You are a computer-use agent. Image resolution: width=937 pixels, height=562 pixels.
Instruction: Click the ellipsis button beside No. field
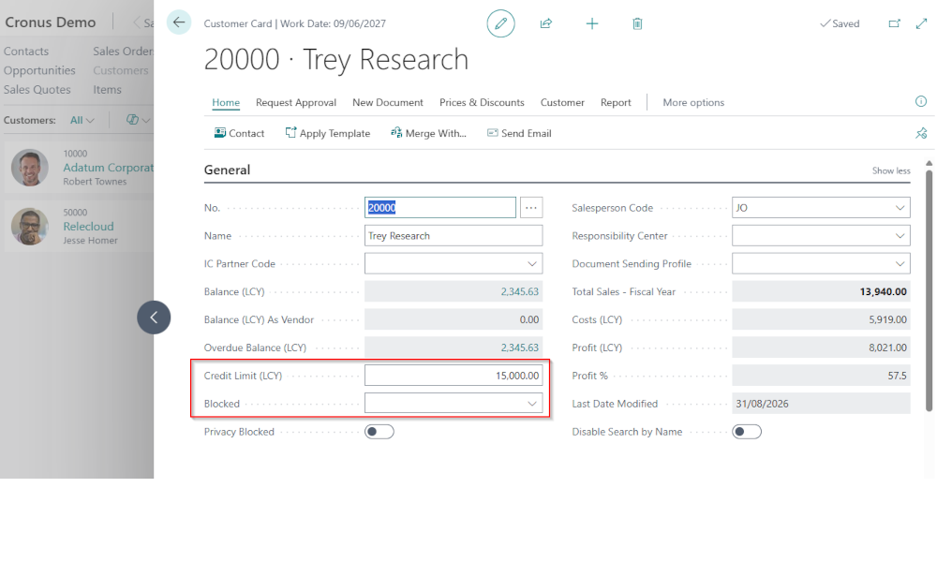click(x=531, y=208)
